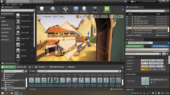
Task: Toggle visibility of SM_Shrine_Candle
Action: [127, 16]
